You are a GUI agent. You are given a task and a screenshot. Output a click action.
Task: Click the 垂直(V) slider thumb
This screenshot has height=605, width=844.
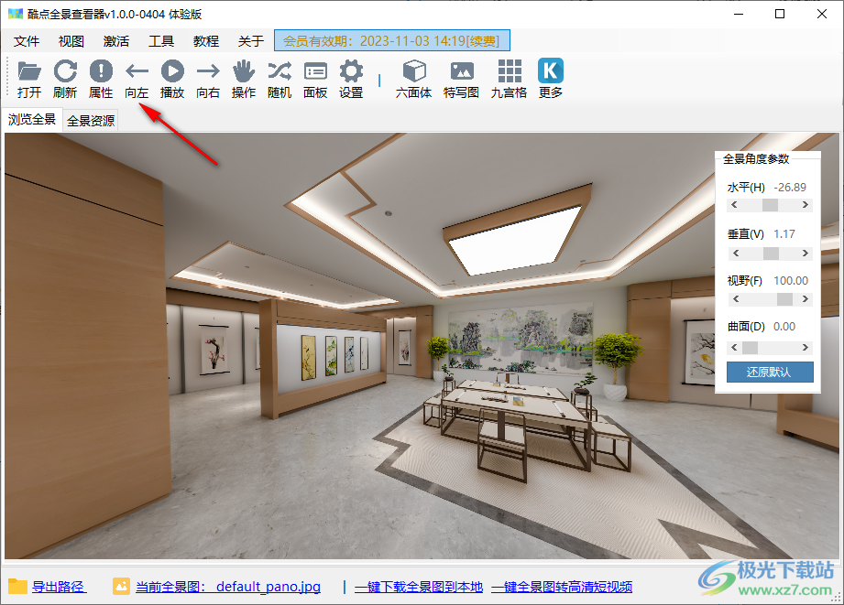772,254
